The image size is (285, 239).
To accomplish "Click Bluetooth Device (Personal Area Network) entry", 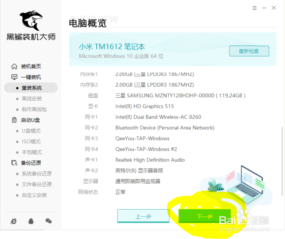I will 165,127.
